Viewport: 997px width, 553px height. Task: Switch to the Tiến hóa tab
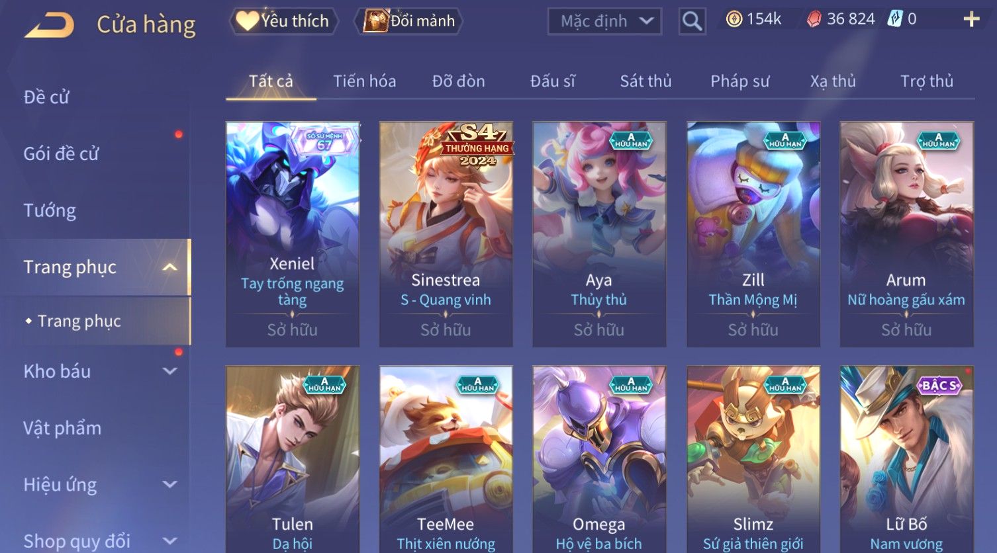(x=365, y=81)
